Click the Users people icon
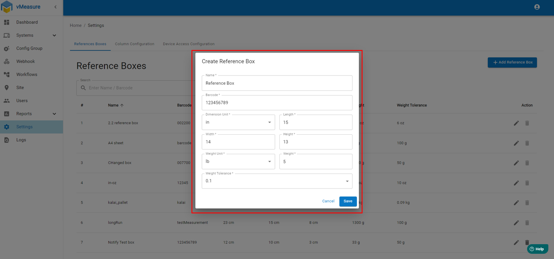This screenshot has height=259, width=554. click(7, 100)
